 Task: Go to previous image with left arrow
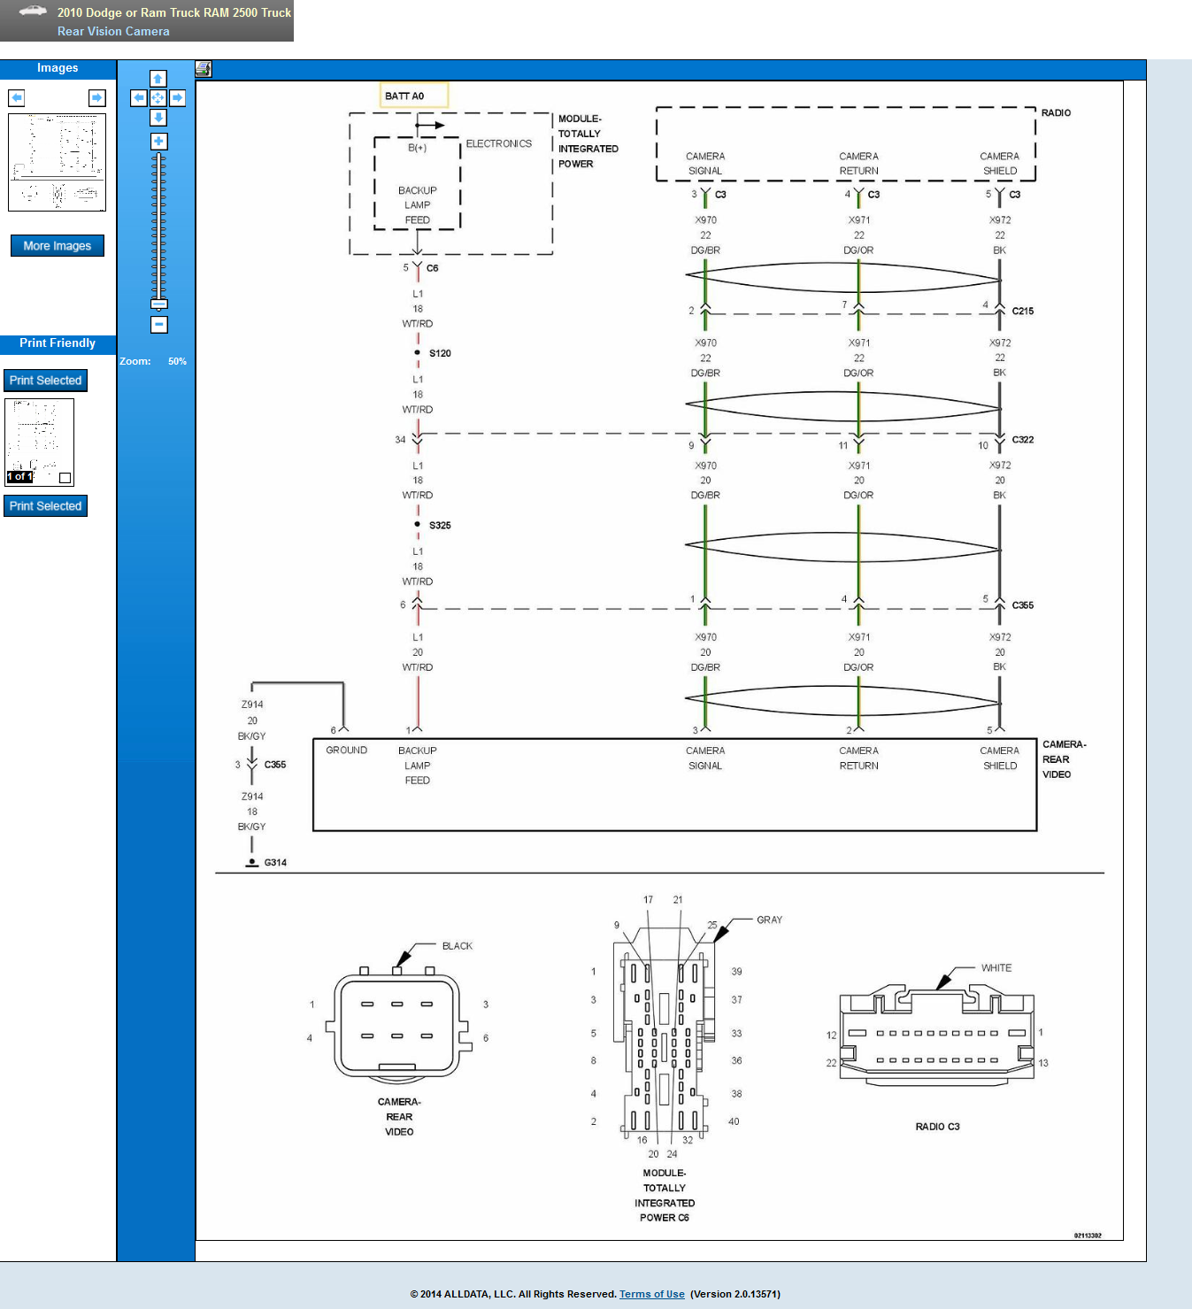point(17,97)
